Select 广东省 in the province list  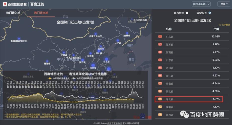[170, 37]
